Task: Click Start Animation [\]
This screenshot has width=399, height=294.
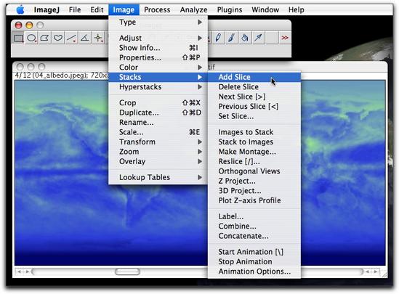Action: 254,252
